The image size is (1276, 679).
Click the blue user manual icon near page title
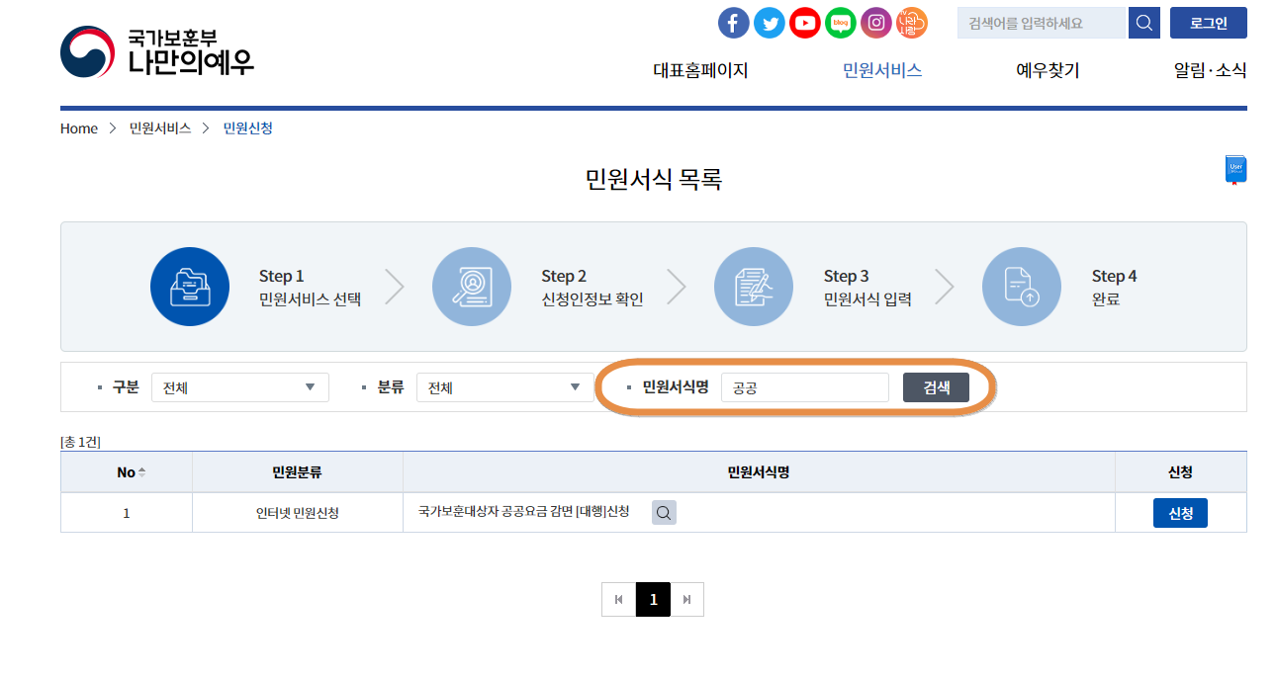pyautogui.click(x=1234, y=168)
